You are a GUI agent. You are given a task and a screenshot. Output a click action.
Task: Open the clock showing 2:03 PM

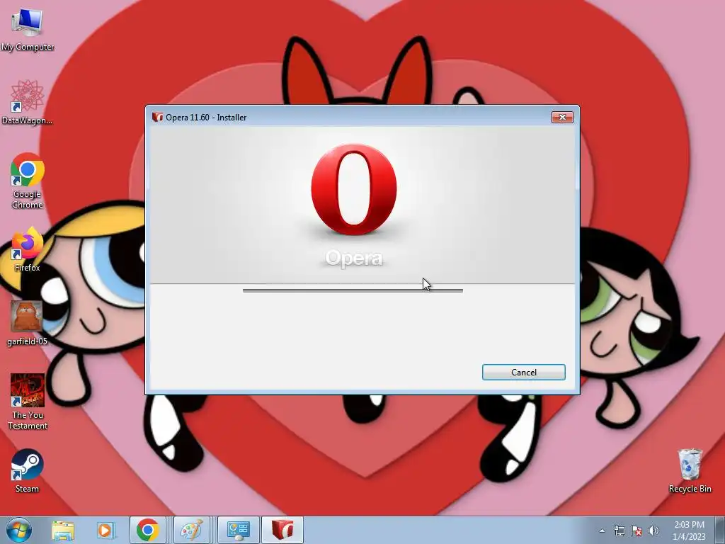click(x=689, y=531)
